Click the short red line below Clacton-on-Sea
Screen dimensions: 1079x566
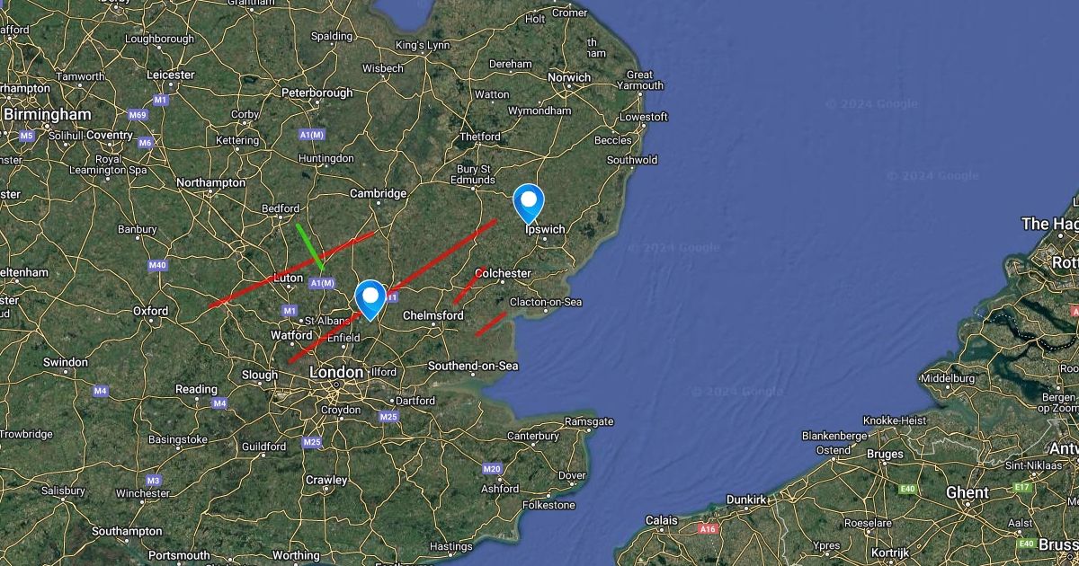[x=490, y=324]
